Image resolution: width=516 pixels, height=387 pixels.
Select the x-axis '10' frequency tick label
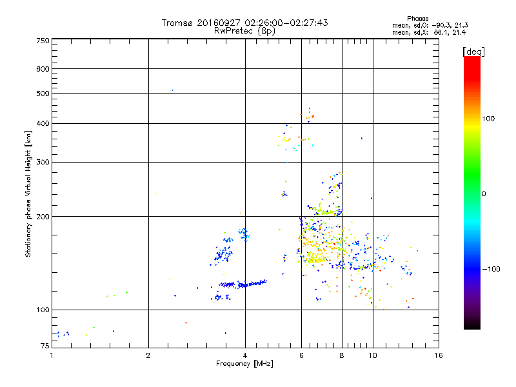(x=373, y=355)
